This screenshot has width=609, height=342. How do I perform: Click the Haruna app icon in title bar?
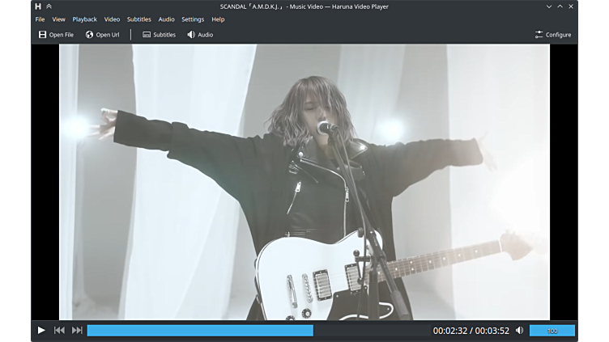coord(37,6)
